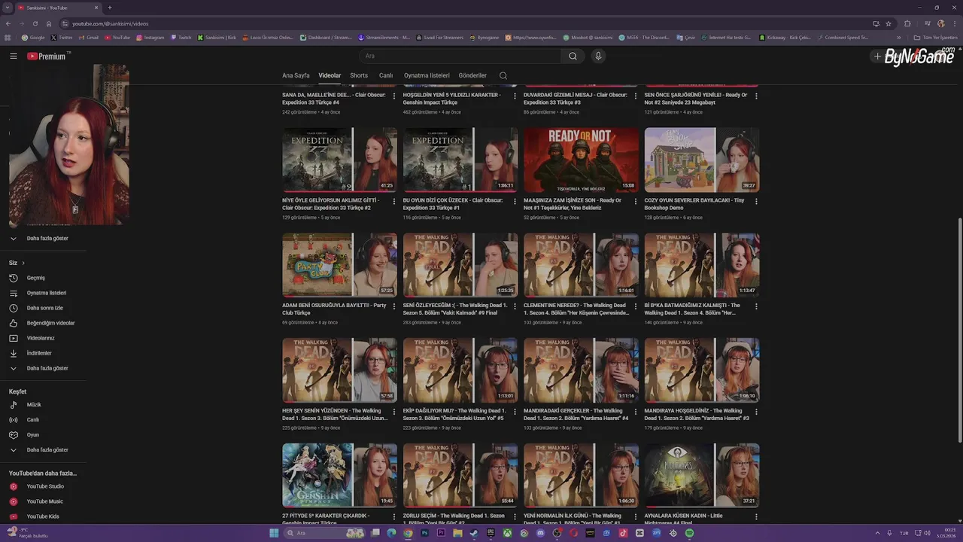The width and height of the screenshot is (963, 542).
Task: Reload the page with browser refresh button
Action: pos(35,23)
